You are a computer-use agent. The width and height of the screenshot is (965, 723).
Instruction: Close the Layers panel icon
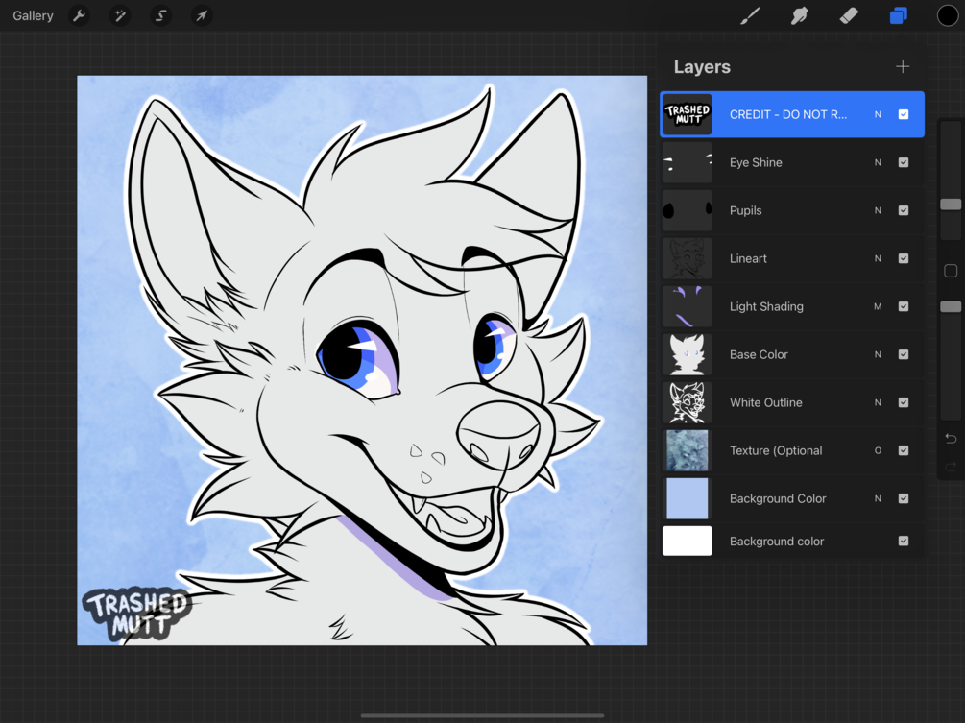(899, 15)
